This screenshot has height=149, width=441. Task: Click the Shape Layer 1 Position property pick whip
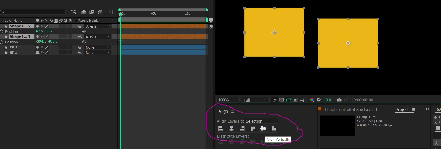84,42
